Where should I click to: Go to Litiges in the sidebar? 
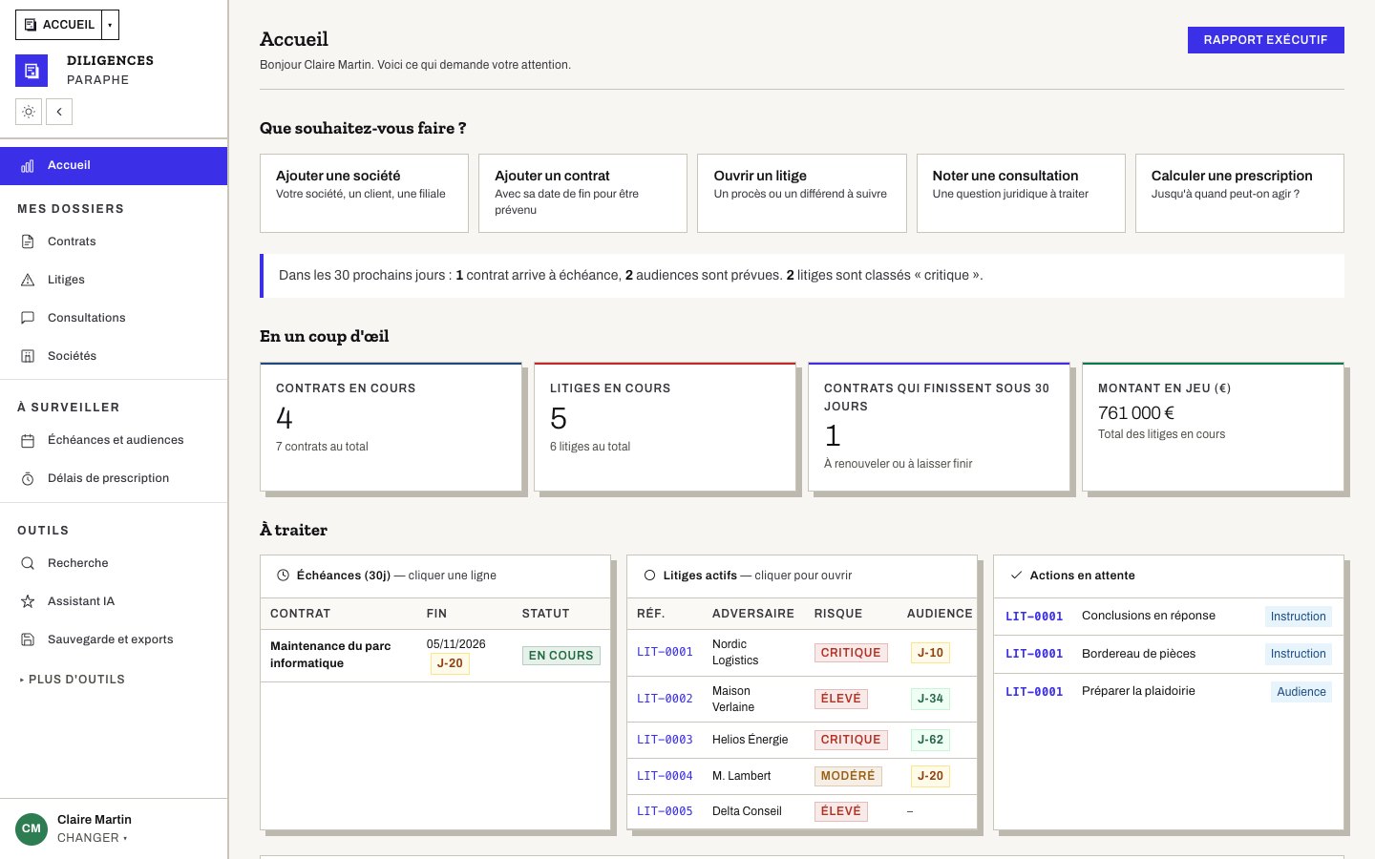pyautogui.click(x=114, y=280)
